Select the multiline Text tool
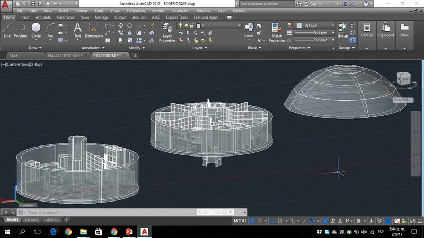This screenshot has width=424, height=238. 77,29
